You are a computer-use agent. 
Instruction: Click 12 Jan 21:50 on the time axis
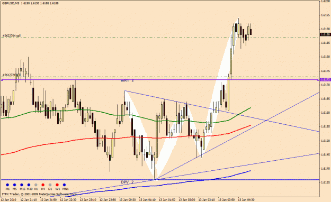[48, 199]
